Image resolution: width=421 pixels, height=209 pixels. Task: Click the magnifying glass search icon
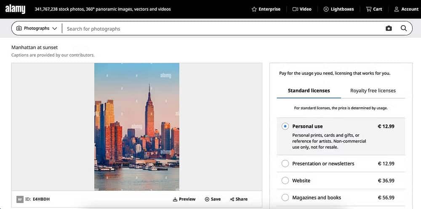[403, 29]
